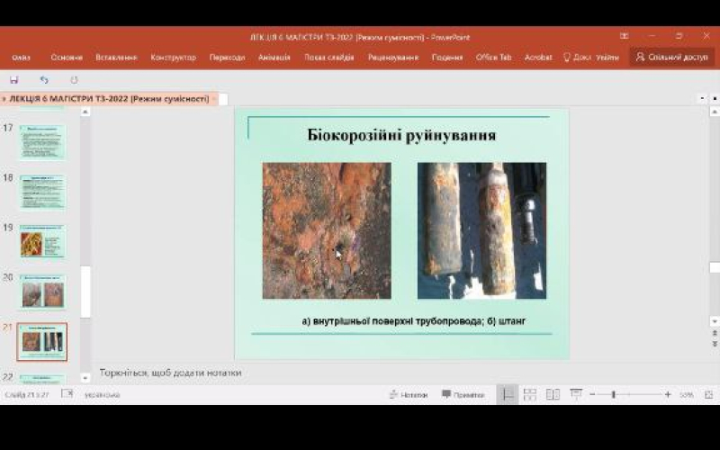The image size is (720, 450).
Task: Open ribbon display options icon in title bar
Action: pos(624,36)
